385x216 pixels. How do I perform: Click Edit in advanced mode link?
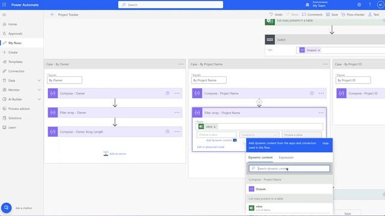tap(211, 147)
